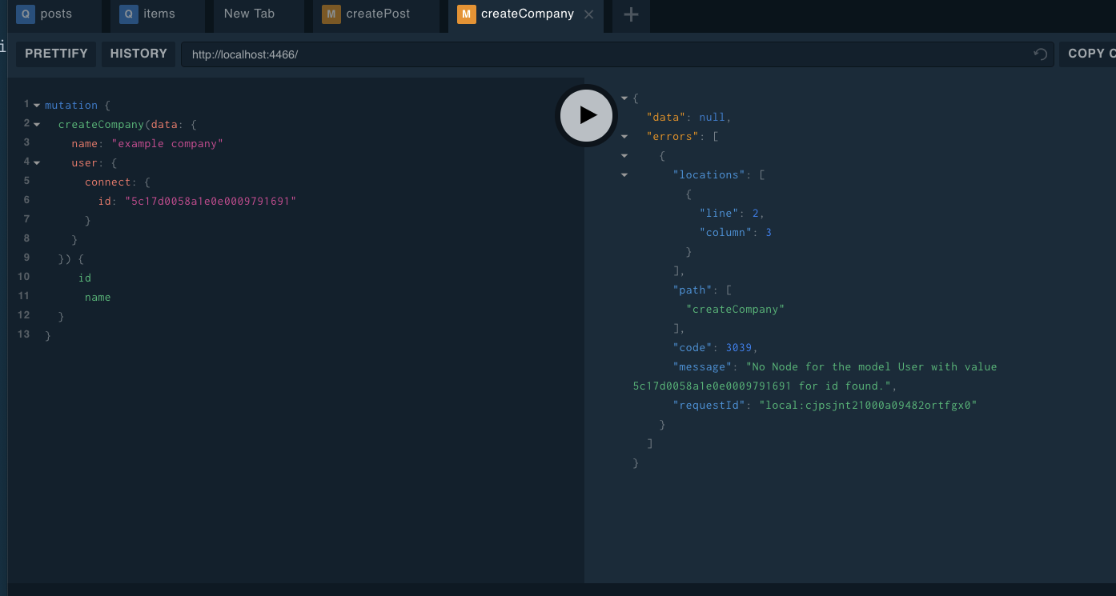Collapse the root response object

[x=624, y=98]
